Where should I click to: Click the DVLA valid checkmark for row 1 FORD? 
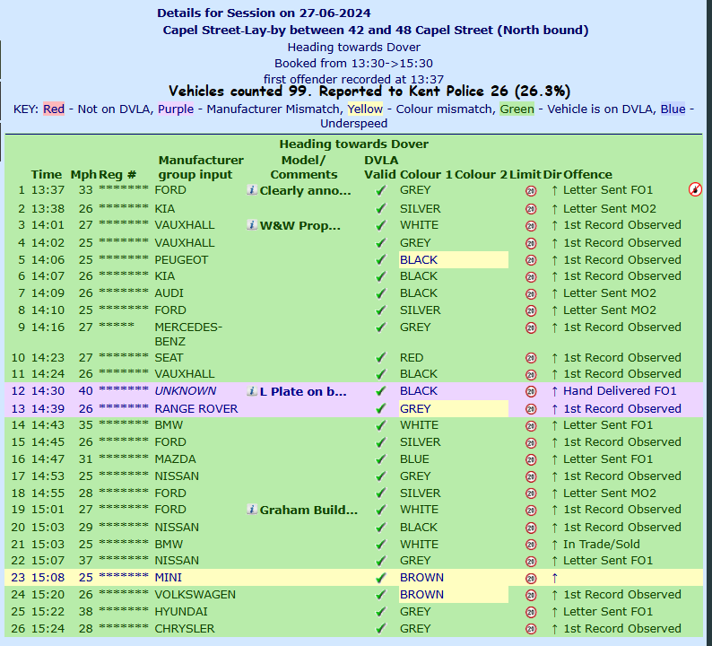[380, 190]
